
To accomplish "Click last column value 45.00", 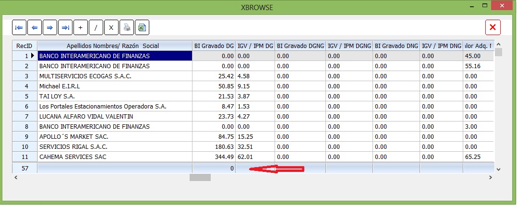I will coord(472,56).
